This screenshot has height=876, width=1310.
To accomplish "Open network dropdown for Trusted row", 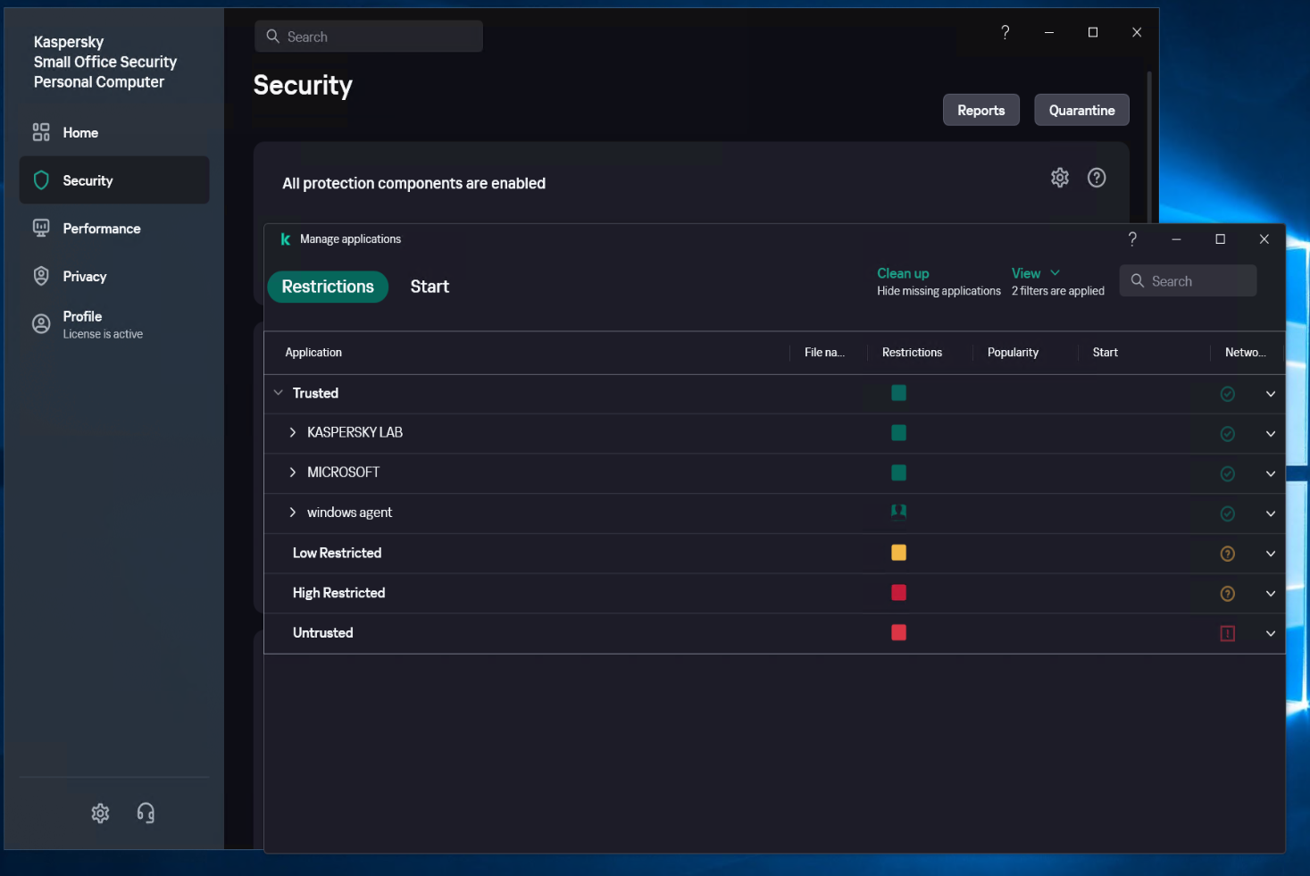I will click(x=1271, y=394).
